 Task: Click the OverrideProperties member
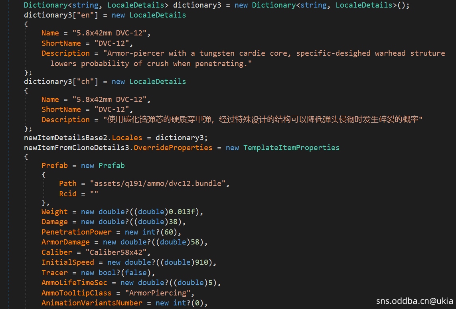(x=173, y=148)
